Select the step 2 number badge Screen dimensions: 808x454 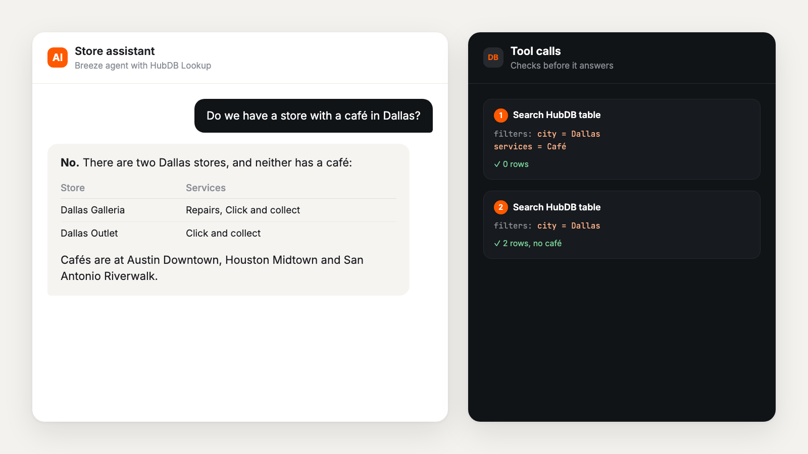tap(501, 207)
